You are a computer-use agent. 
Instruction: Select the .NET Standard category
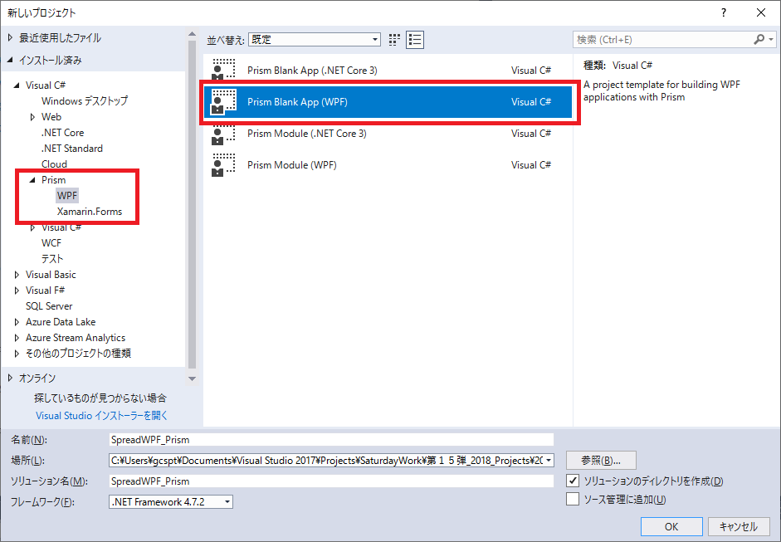coord(72,149)
